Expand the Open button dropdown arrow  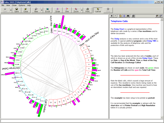point(11,10)
